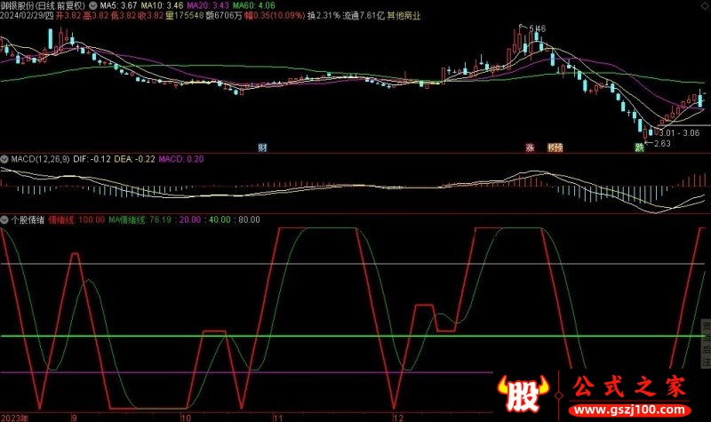Click the MA5: 3.67 value

(118, 6)
